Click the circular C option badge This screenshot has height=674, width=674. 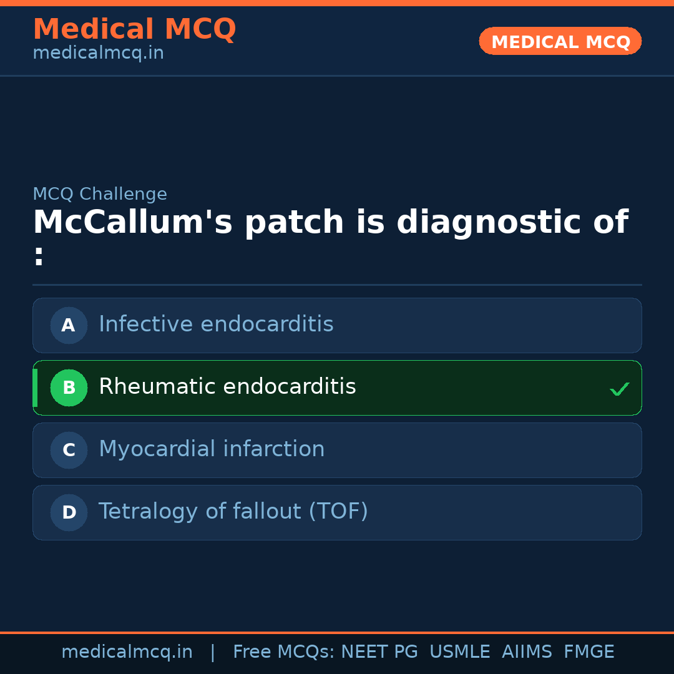[x=69, y=450]
